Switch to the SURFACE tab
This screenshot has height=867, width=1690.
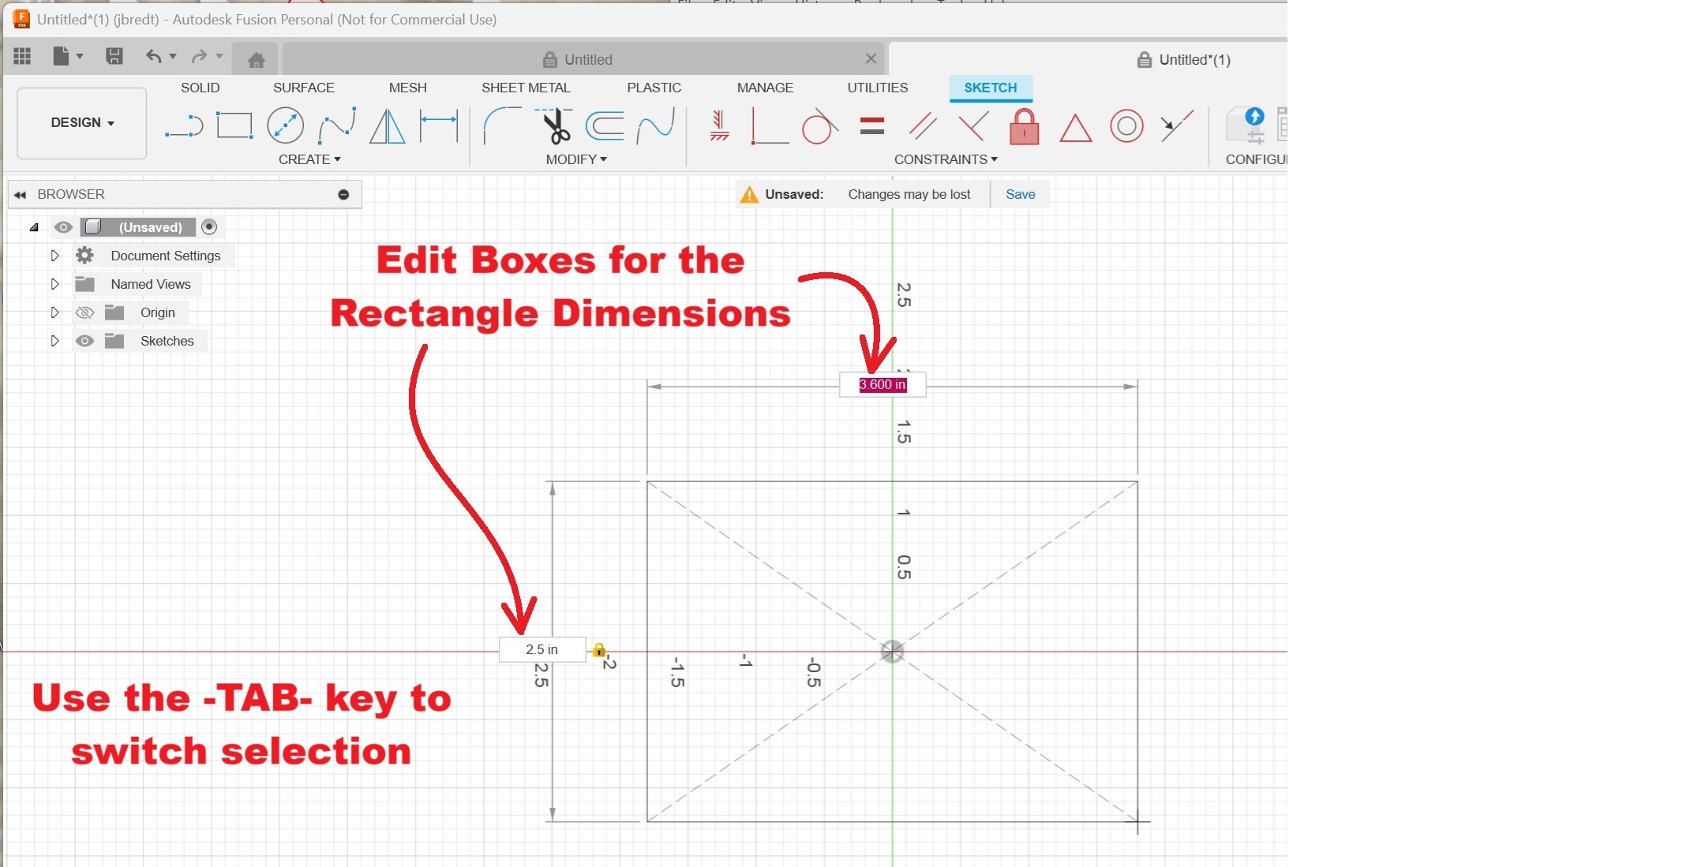pos(303,88)
